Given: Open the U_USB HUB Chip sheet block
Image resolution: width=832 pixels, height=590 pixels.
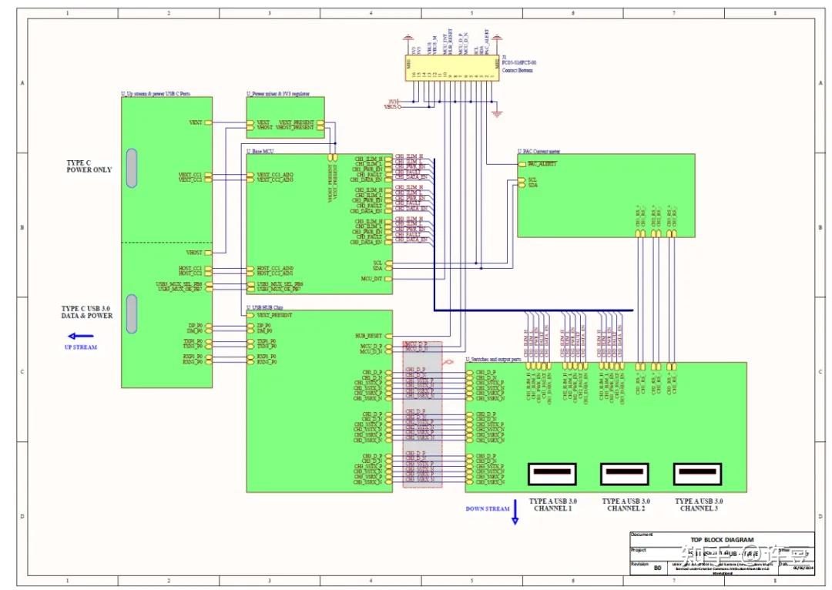Looking at the screenshot, I should click(x=319, y=401).
